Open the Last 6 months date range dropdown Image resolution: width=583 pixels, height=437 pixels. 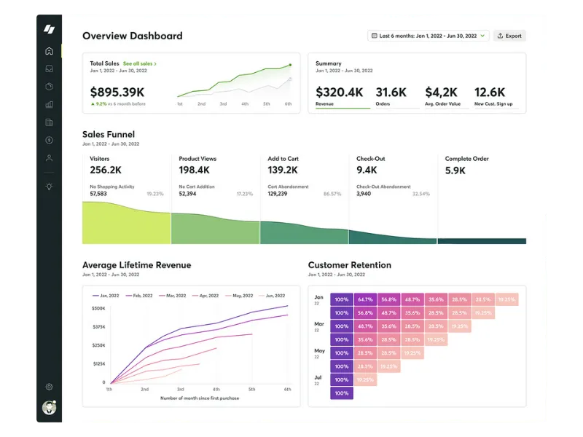tap(428, 36)
